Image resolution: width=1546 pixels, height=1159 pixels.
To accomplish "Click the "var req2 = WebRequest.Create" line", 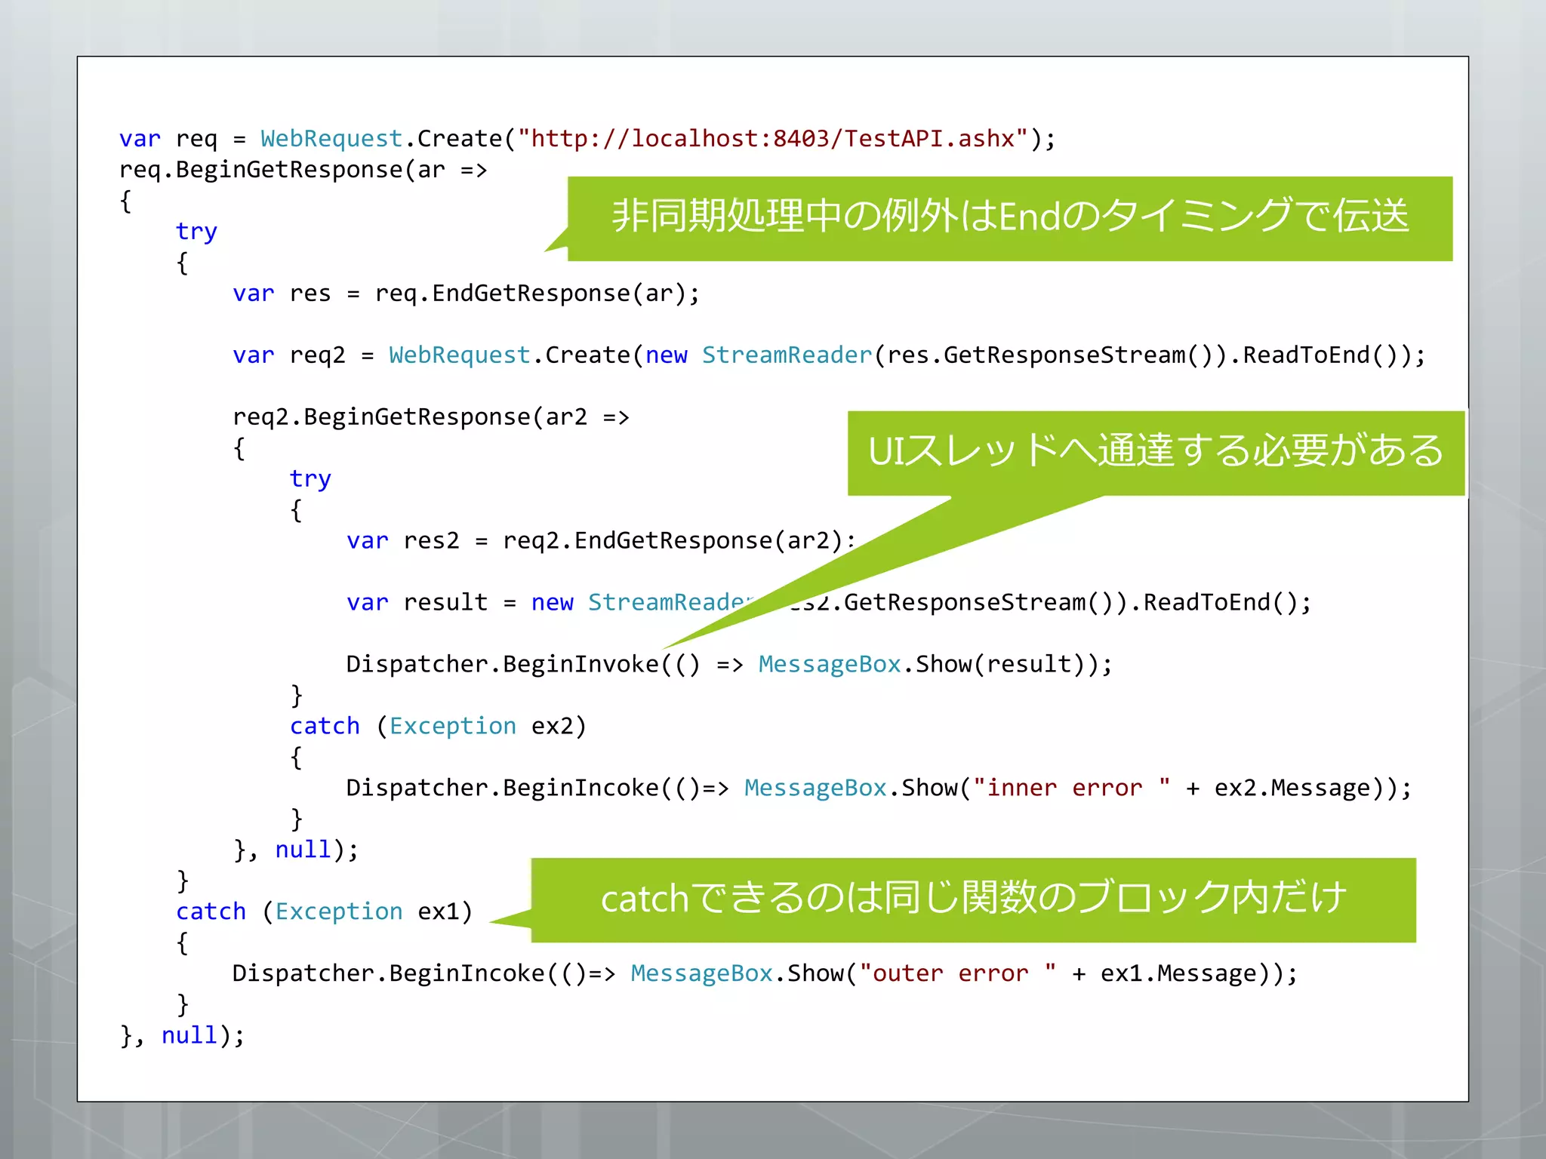I will 829,355.
